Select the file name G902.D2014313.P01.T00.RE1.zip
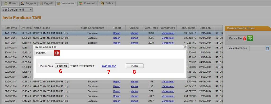 point(51,38)
